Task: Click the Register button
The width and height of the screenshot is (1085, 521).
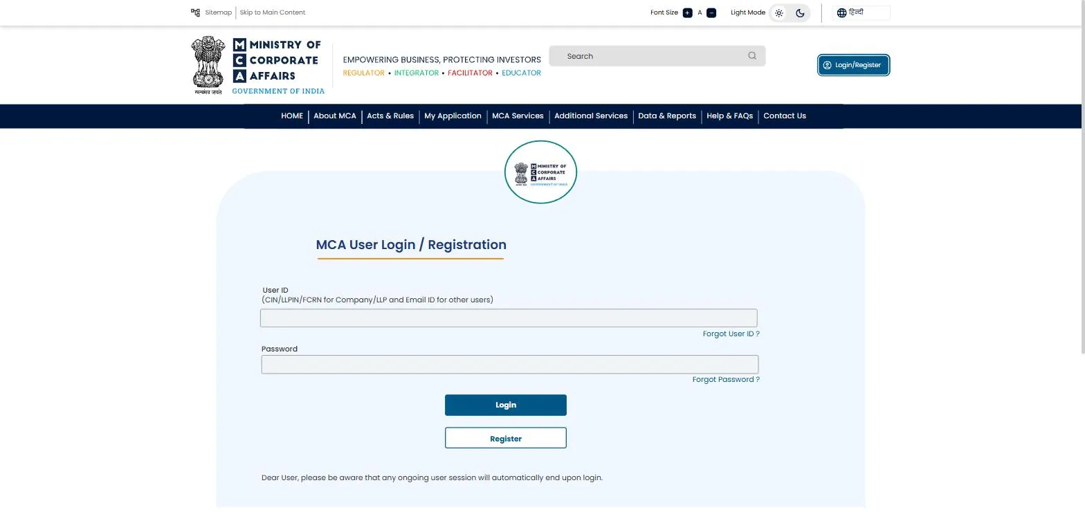Action: [x=506, y=438]
